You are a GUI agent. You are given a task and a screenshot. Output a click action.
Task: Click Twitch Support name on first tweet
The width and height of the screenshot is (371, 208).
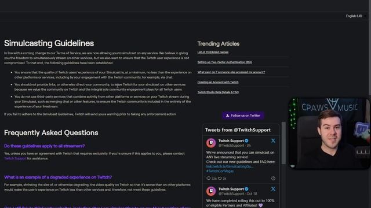(231, 141)
